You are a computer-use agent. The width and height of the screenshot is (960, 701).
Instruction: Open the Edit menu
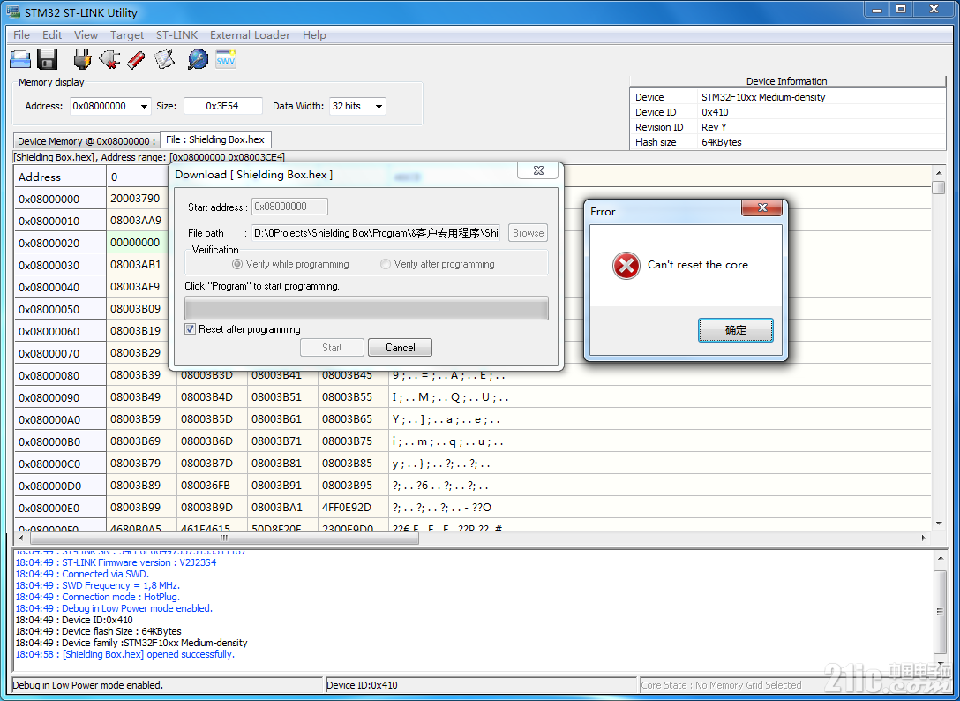point(52,35)
